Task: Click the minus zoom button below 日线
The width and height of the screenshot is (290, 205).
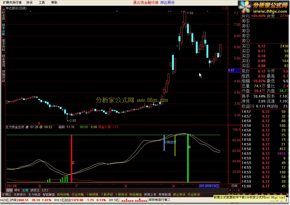Action: point(234,190)
